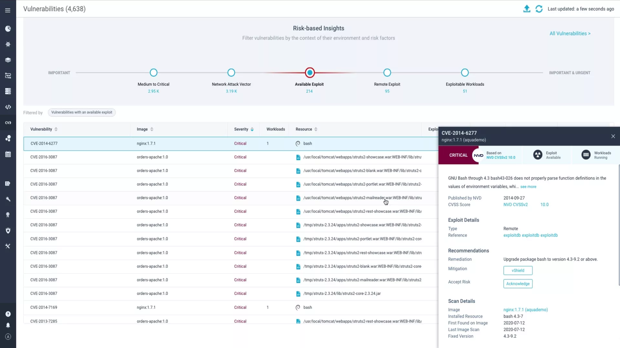
Task: Expand the Vulnerability column sort dropdown
Action: (56, 129)
